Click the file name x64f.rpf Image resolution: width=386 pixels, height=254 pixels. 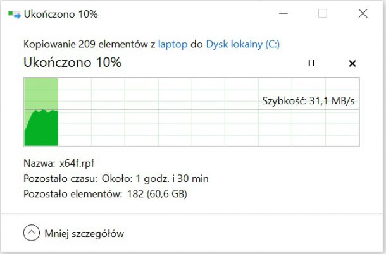pos(77,163)
